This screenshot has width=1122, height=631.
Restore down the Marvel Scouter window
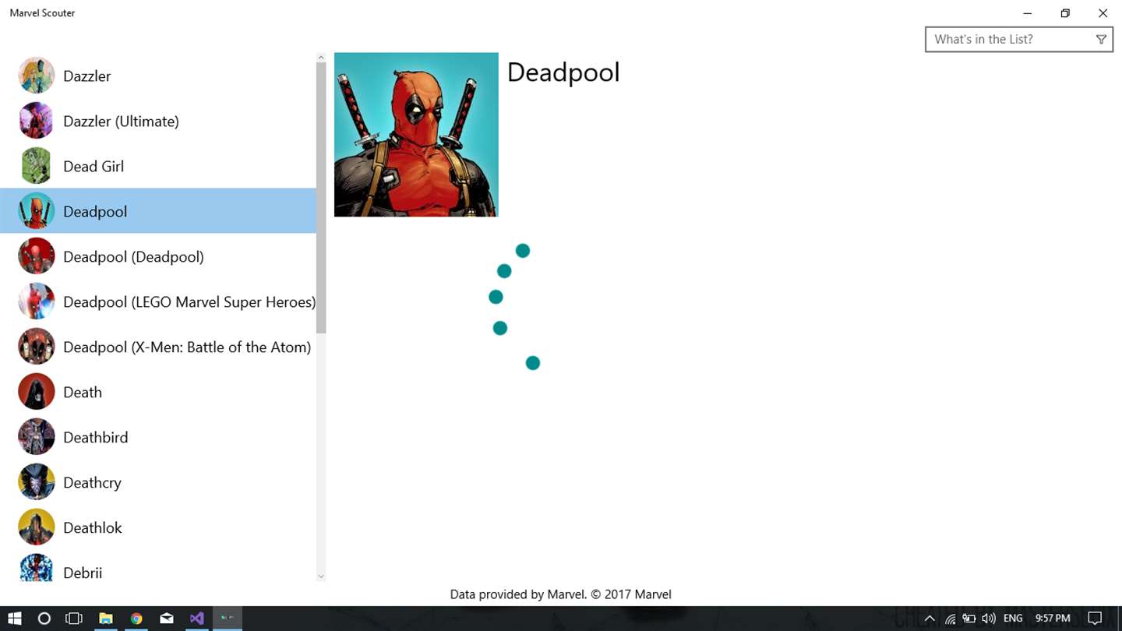1065,13
